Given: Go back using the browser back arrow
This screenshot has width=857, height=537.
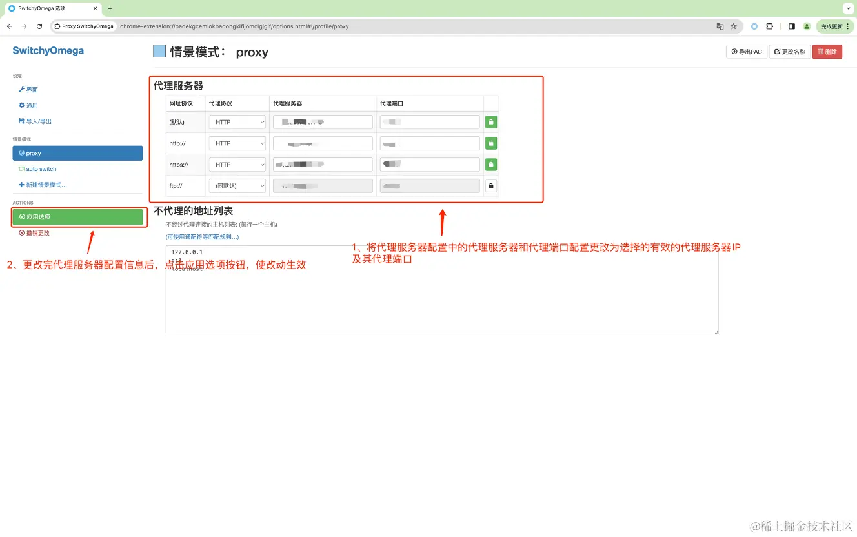Looking at the screenshot, I should point(9,26).
